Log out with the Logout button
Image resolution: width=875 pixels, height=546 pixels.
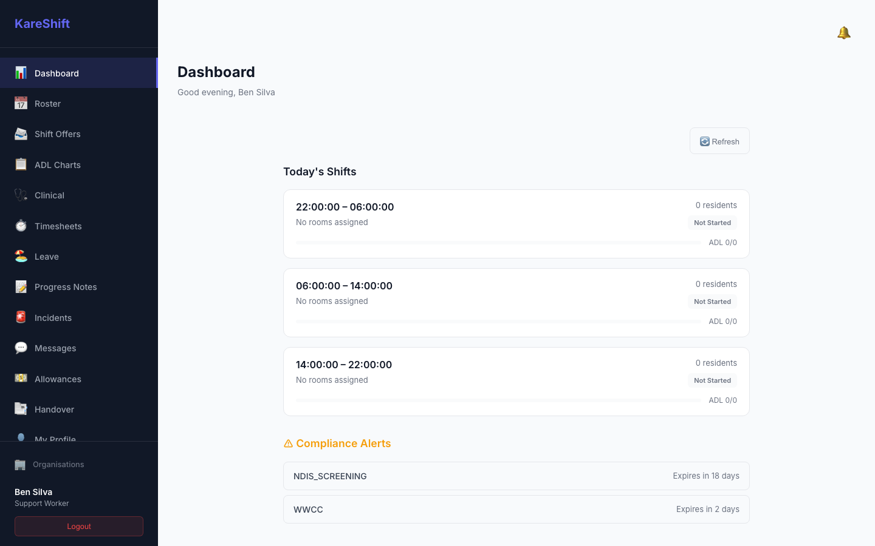point(79,526)
